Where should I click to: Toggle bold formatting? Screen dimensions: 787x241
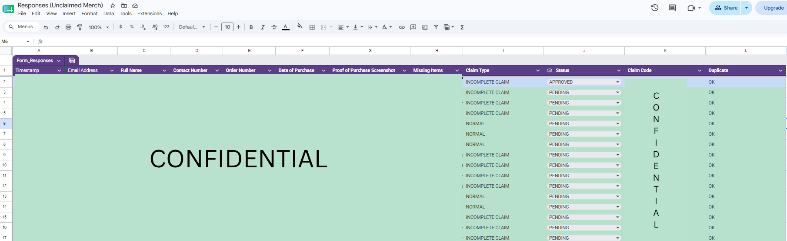tap(251, 27)
